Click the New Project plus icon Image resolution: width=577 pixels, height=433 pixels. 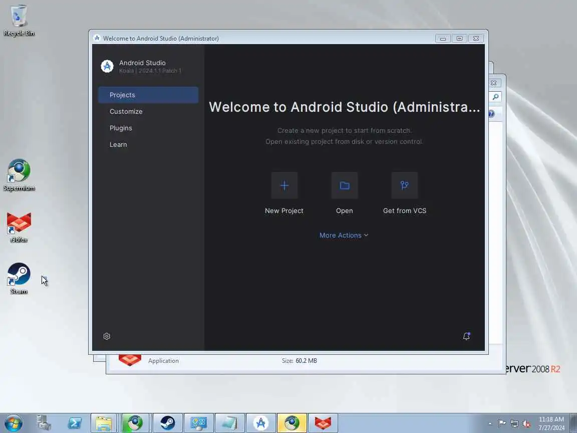[284, 185]
